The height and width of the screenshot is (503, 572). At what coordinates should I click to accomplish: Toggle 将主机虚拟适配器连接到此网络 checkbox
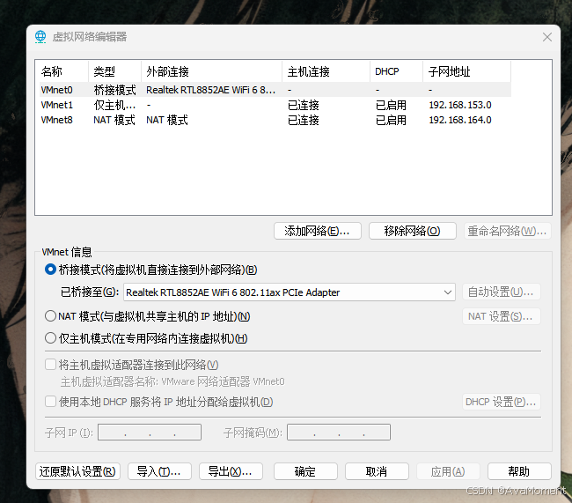pos(50,365)
